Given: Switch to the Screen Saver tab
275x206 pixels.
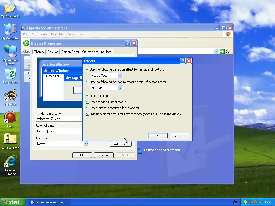Looking at the screenshot, I should [x=70, y=52].
